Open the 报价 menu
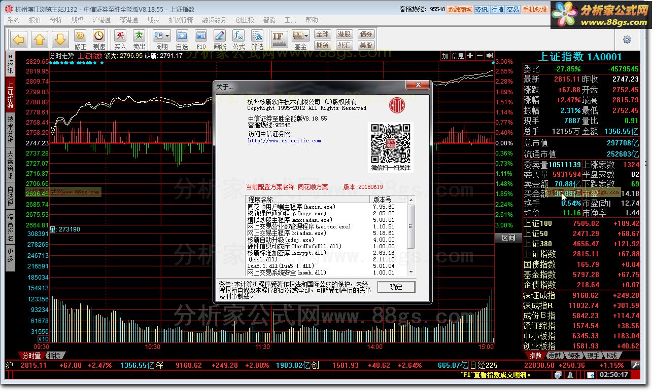The height and width of the screenshot is (391, 653). coord(35,20)
